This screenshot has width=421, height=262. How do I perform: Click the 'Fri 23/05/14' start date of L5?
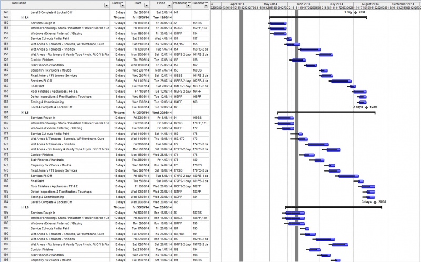[x=141, y=113]
